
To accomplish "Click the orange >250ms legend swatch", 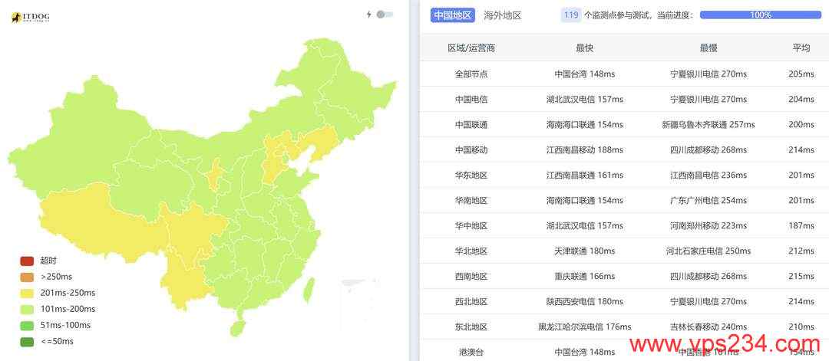I will (27, 277).
